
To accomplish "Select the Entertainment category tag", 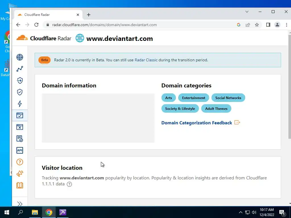I will pos(194,98).
